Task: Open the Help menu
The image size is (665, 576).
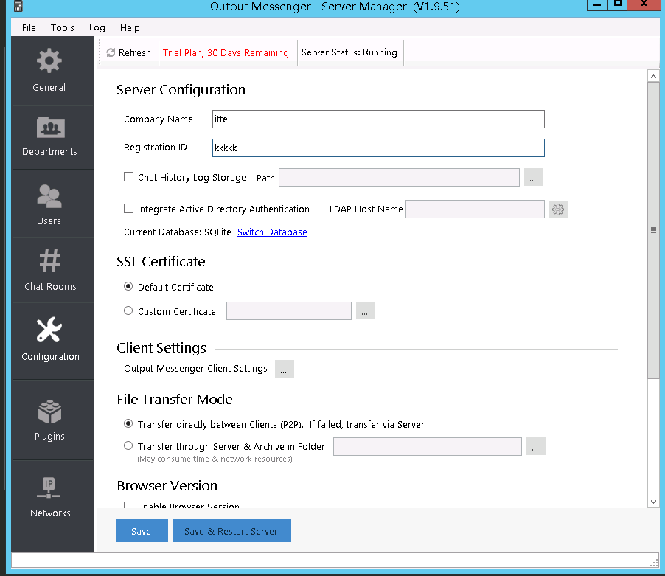Action: (x=130, y=27)
